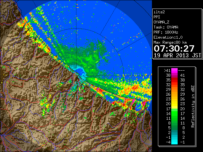Click the "OYAMA_Z" product name
Screen dimensions: 203x152
point(161,22)
